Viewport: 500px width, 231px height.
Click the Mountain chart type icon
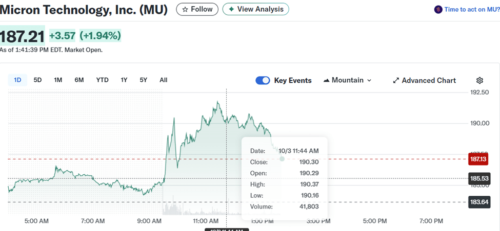327,80
